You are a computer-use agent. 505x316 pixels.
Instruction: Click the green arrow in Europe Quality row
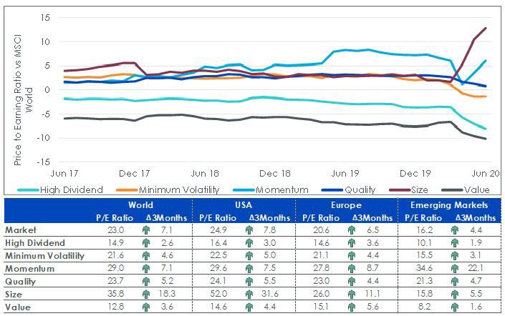tap(352, 281)
